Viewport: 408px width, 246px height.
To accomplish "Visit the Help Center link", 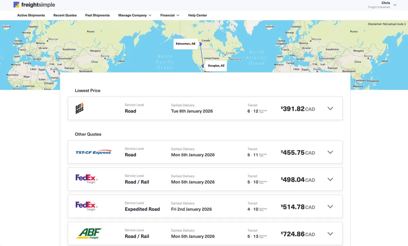I will click(x=198, y=15).
